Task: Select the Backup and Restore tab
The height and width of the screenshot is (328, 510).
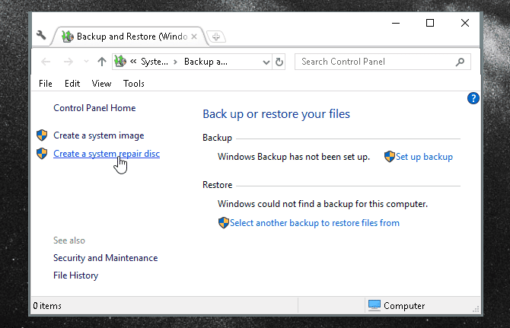Action: pyautogui.click(x=129, y=37)
